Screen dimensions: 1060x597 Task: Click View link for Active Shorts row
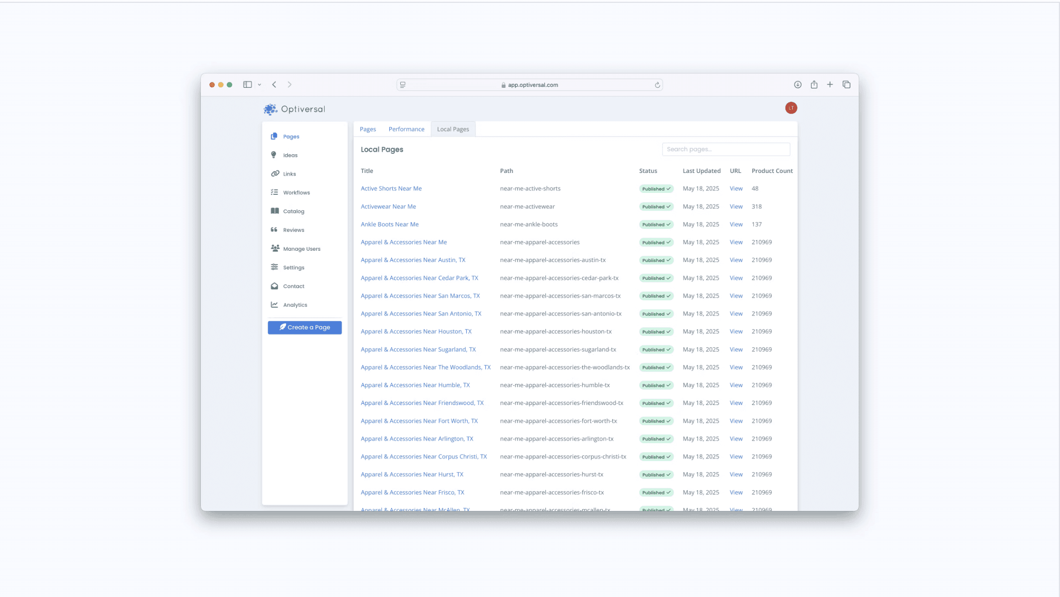736,188
